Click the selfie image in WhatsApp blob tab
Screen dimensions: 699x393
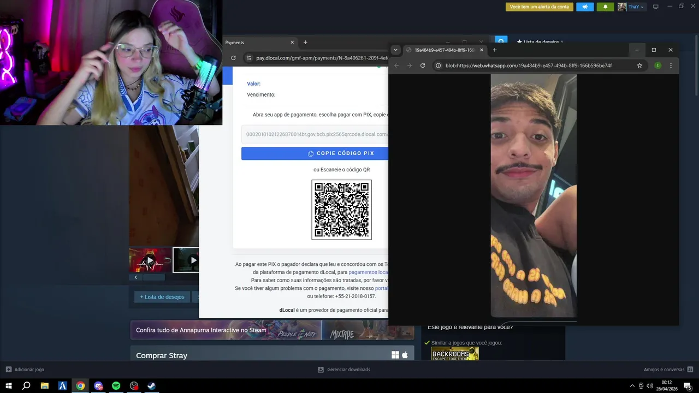[x=534, y=195]
